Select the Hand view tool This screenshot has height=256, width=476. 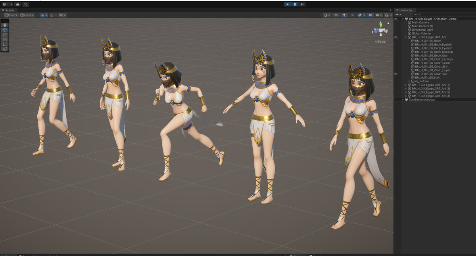click(4, 25)
